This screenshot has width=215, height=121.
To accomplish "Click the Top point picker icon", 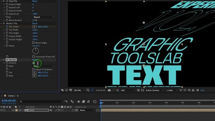I will (34, 73).
